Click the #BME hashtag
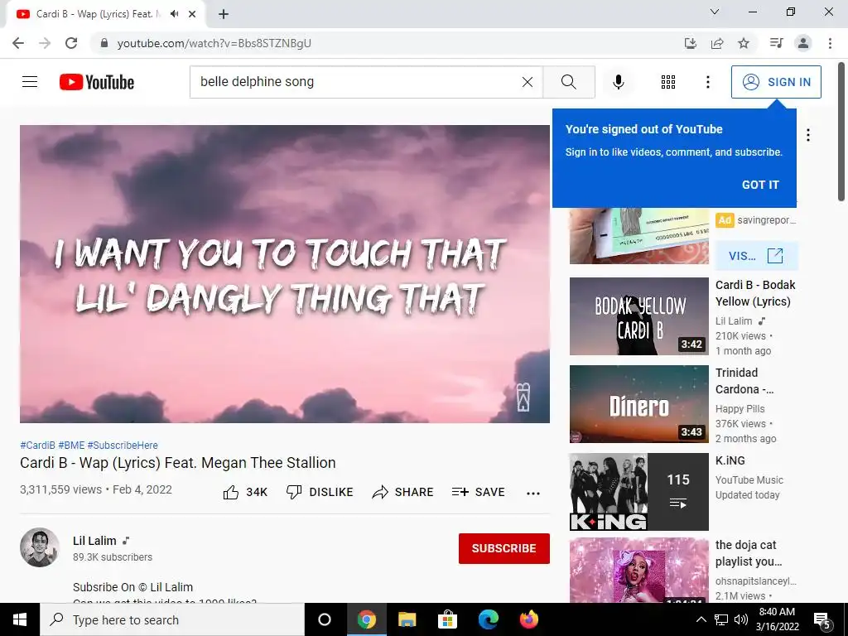This screenshot has height=636, width=848. 71,445
